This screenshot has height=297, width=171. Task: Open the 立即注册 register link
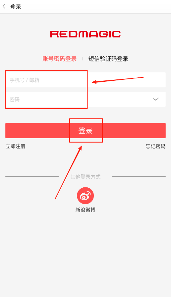point(16,146)
